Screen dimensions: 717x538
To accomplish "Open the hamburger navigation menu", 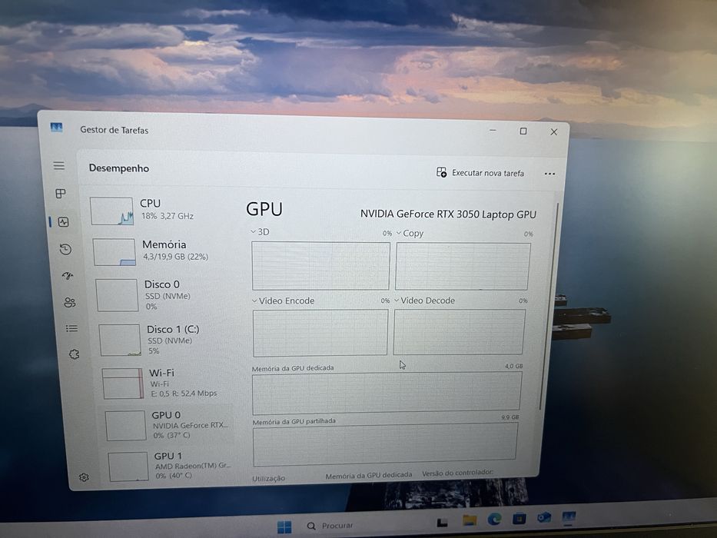I will pos(58,165).
